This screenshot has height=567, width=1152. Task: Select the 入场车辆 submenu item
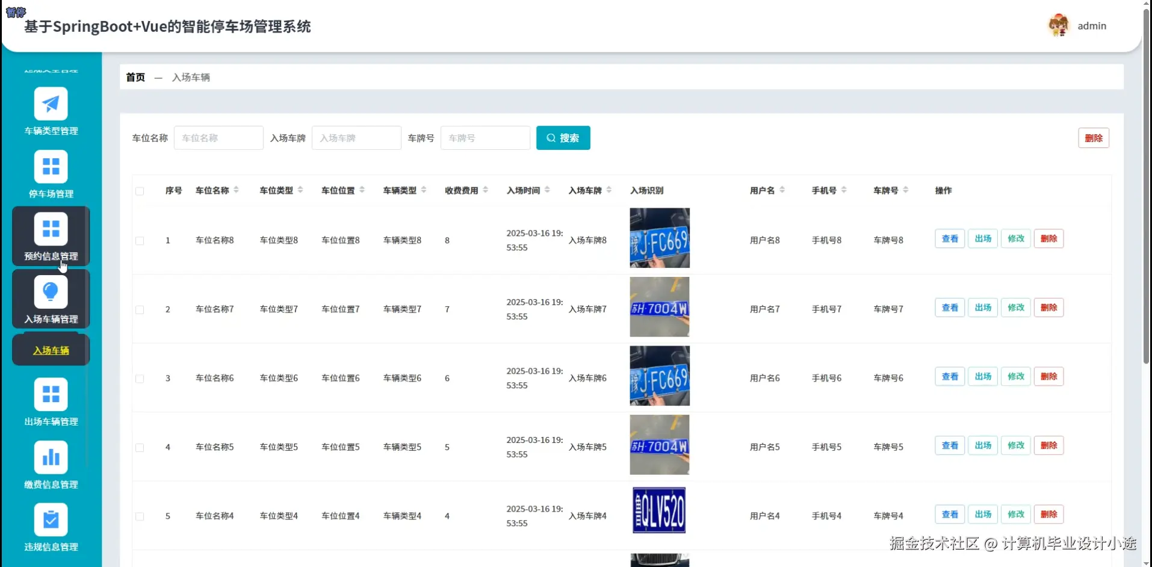[52, 349]
